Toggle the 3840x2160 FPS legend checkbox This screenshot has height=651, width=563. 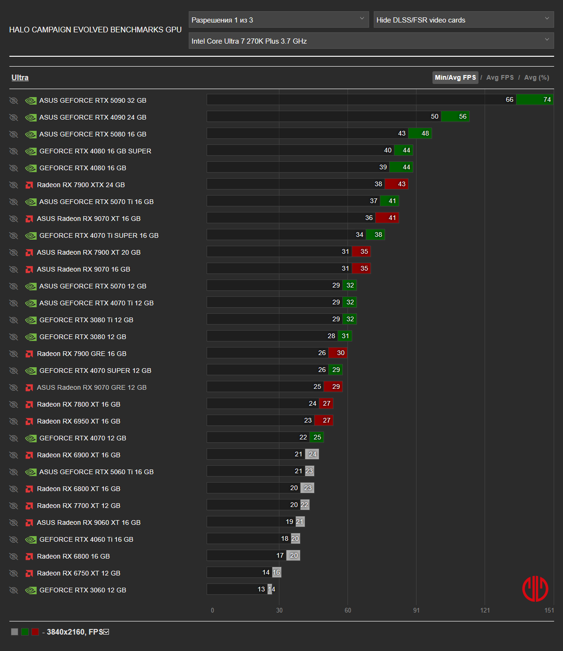[106, 632]
